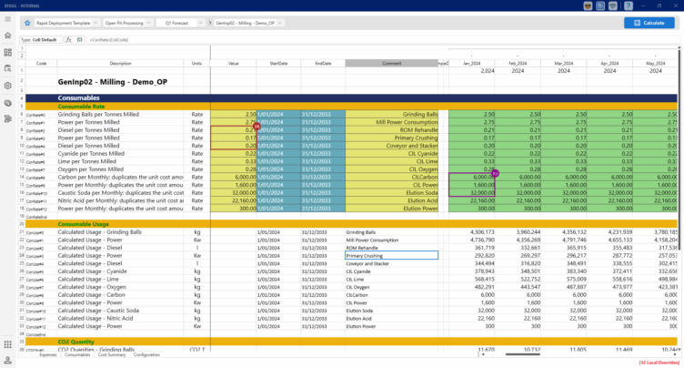Select the Units column header
This screenshot has height=368, width=684.
[196, 64]
